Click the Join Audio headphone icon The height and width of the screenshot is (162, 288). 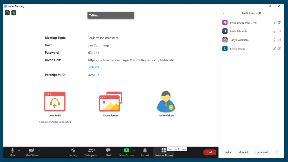[x=55, y=101]
